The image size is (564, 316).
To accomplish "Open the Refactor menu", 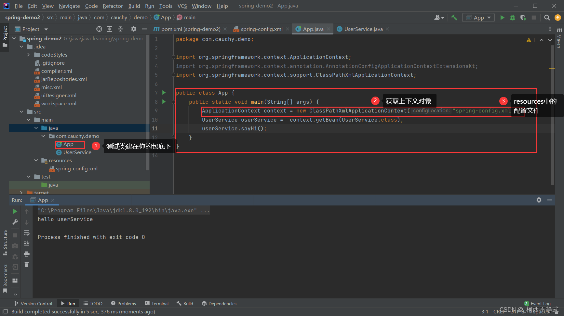I will click(113, 6).
